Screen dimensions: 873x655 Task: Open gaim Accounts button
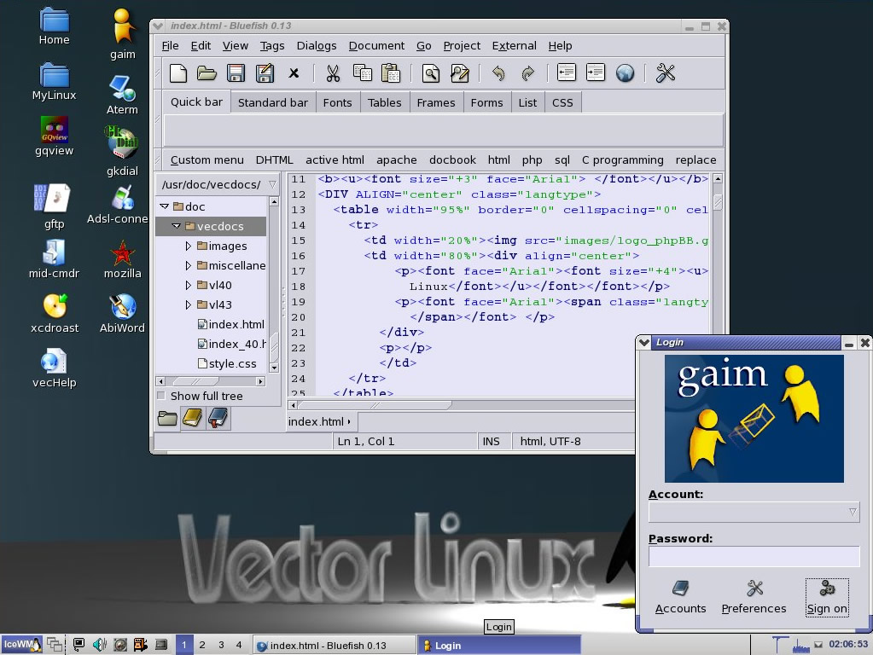(x=680, y=597)
